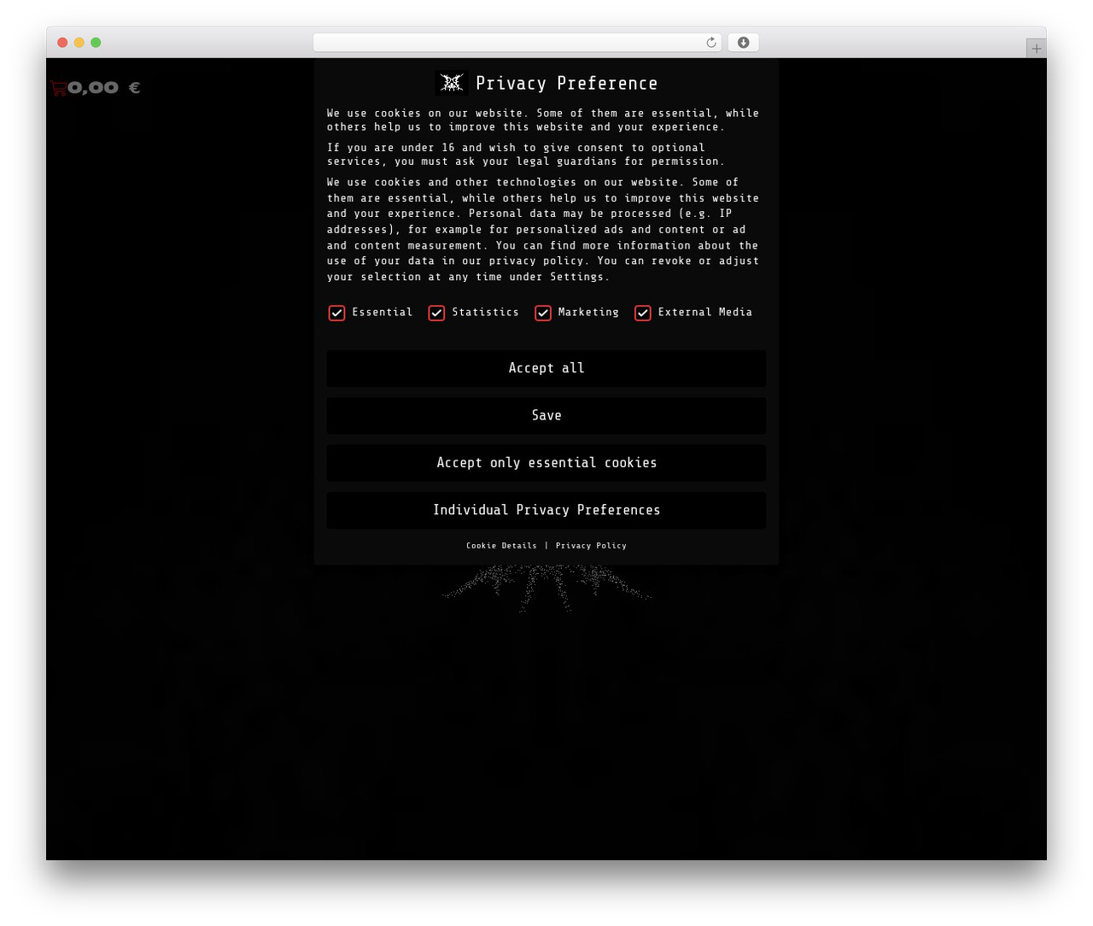Uncheck the Marketing checkbox
Screen dimensions: 1093x926
543,313
